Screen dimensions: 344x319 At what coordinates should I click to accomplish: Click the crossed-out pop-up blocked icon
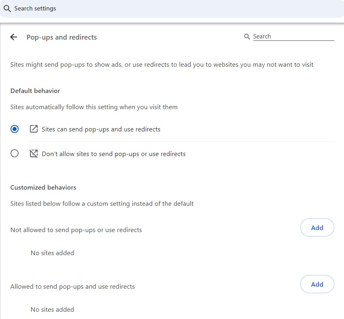tap(34, 154)
